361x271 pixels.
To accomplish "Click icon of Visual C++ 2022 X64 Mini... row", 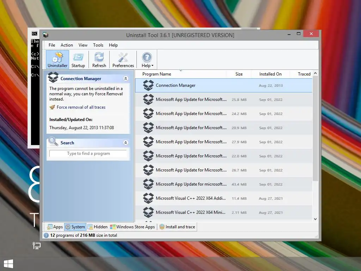I will (148, 212).
